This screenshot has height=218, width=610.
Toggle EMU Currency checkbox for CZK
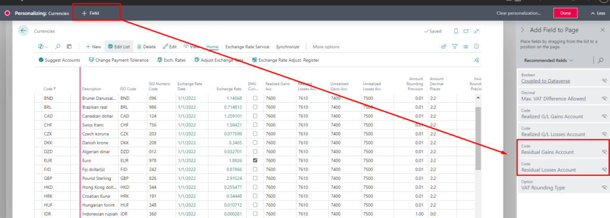click(255, 134)
